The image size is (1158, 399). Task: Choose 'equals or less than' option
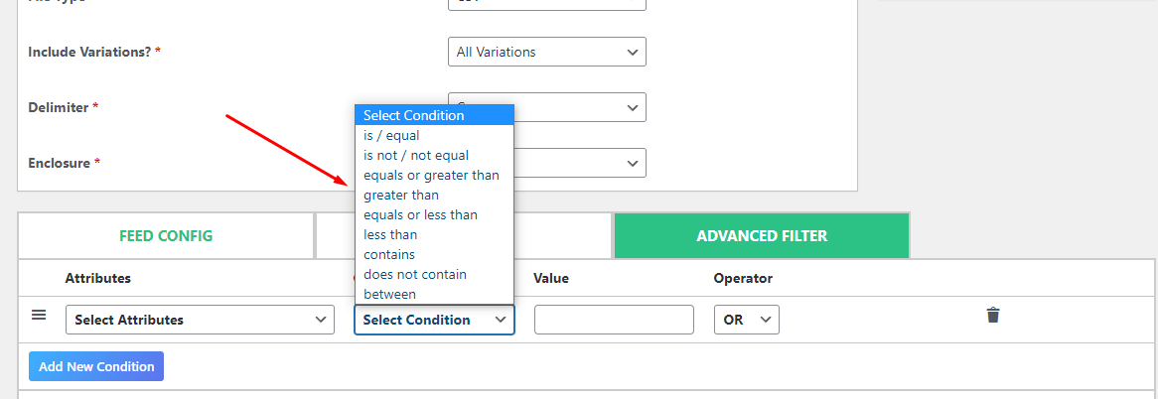tap(420, 214)
